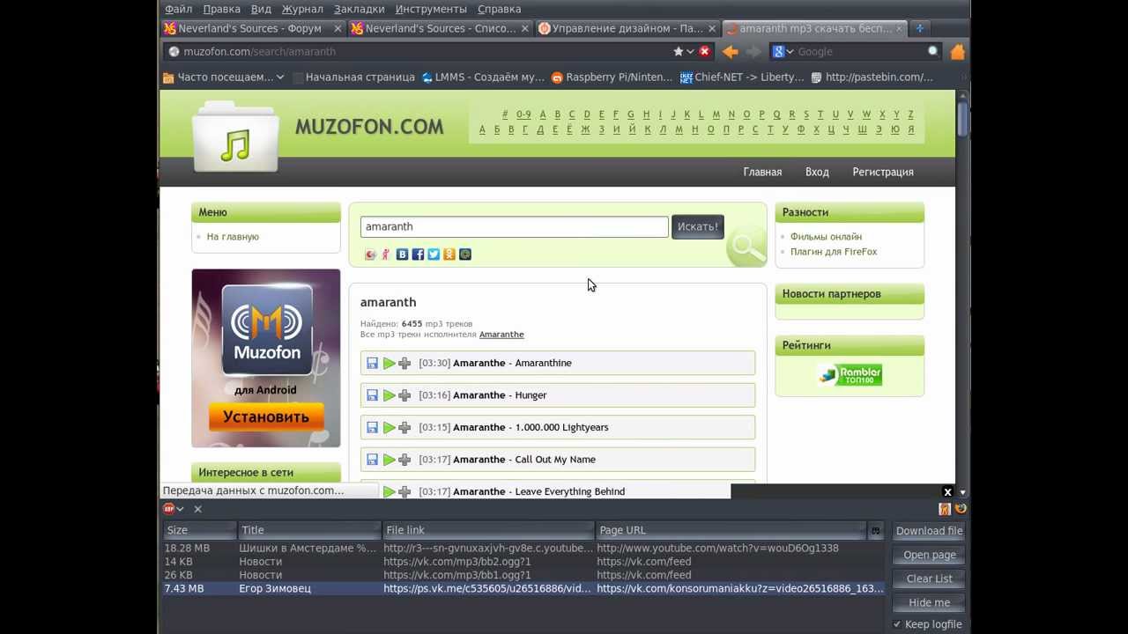This screenshot has height=634, width=1128.
Task: Click the page vertical scrollbar thumb
Action: (x=962, y=120)
